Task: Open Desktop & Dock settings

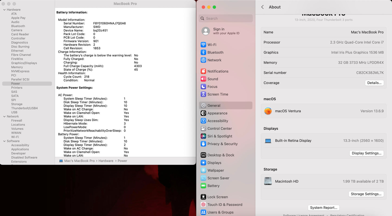Action: (x=221, y=155)
